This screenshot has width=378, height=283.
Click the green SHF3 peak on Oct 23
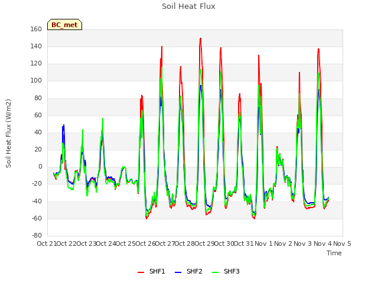pos(103,119)
